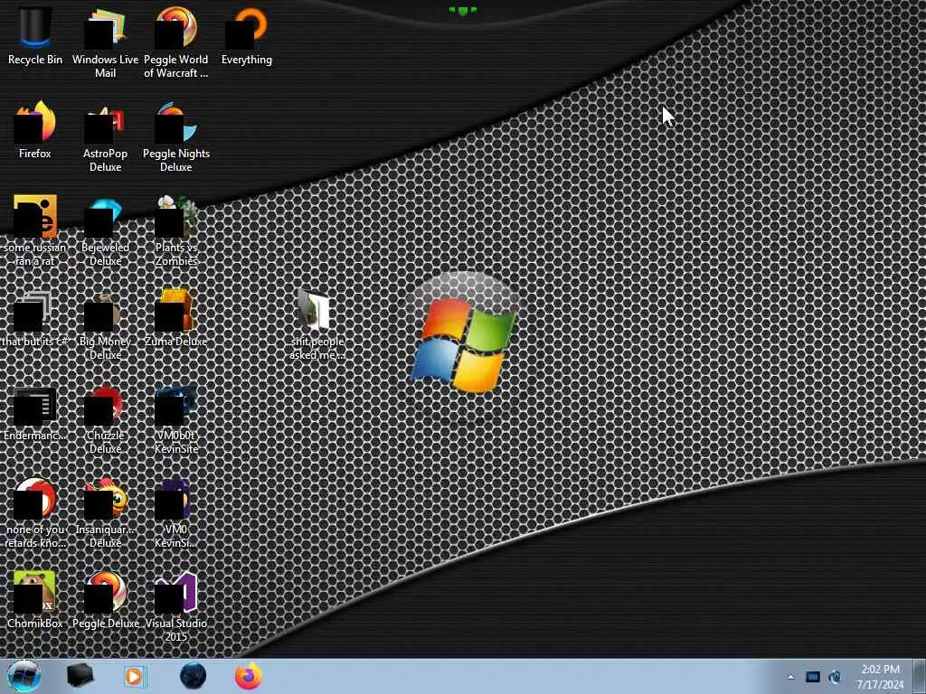
Task: Click the dark globe taskbar icon
Action: [x=194, y=676]
